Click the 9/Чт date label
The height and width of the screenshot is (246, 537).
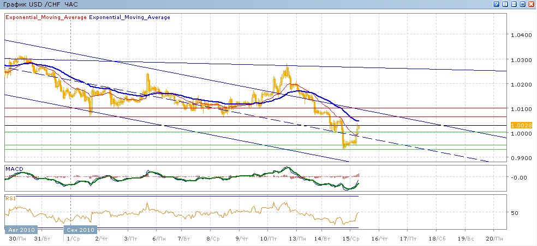point(242,238)
